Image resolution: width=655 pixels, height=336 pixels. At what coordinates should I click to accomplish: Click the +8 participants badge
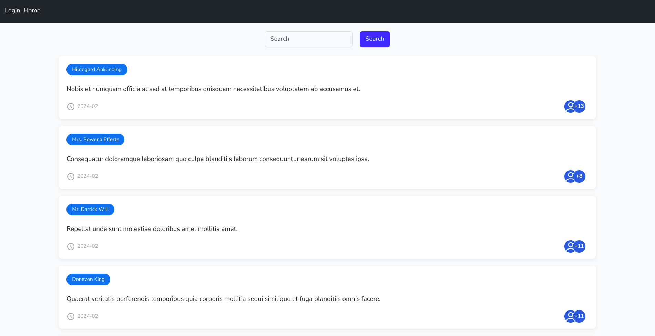pyautogui.click(x=579, y=176)
